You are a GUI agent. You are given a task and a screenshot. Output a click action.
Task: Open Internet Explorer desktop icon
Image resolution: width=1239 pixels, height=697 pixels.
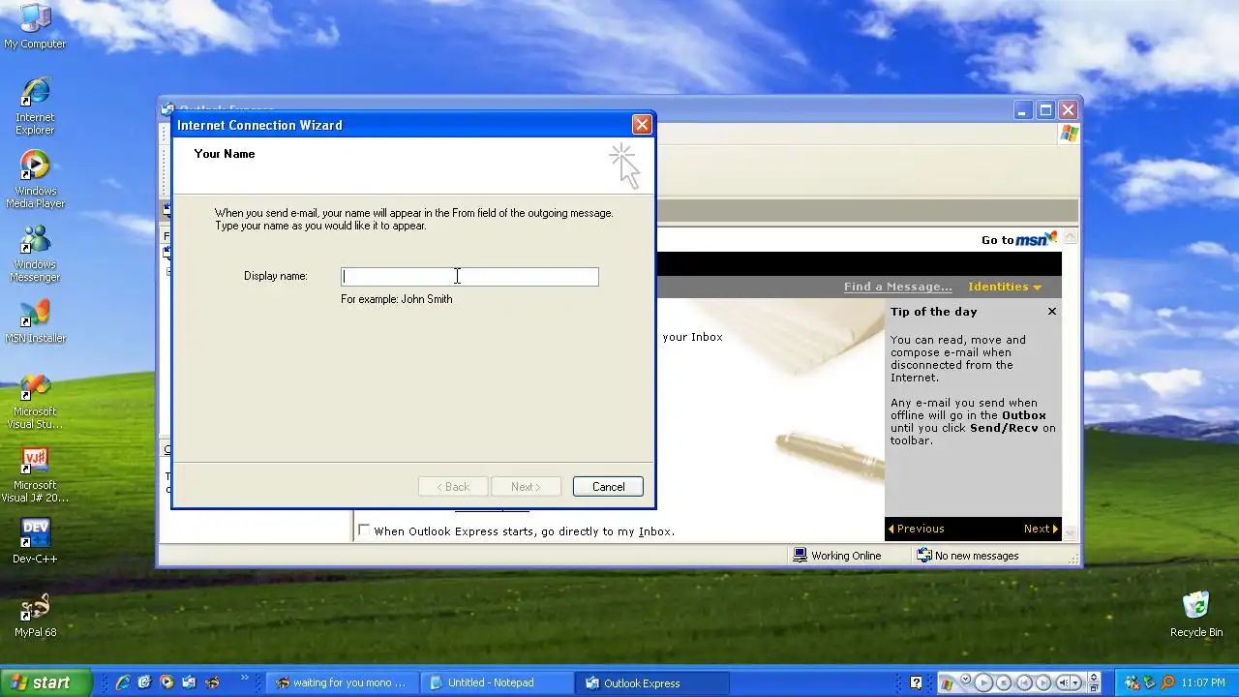pyautogui.click(x=35, y=106)
